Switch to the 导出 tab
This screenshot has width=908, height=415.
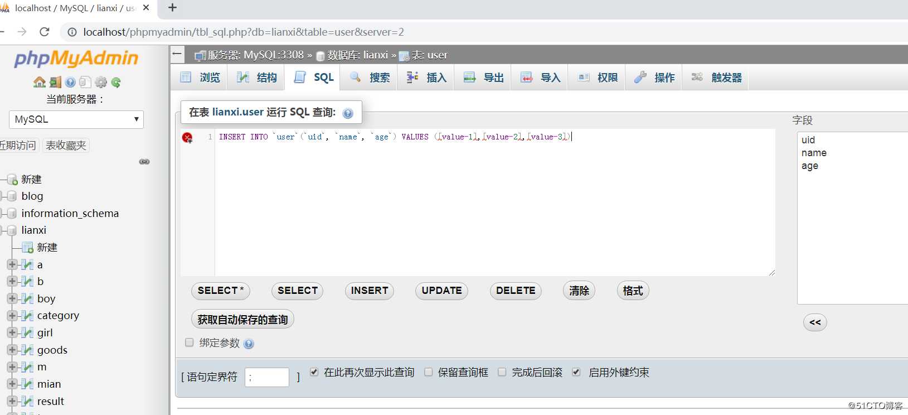(484, 78)
